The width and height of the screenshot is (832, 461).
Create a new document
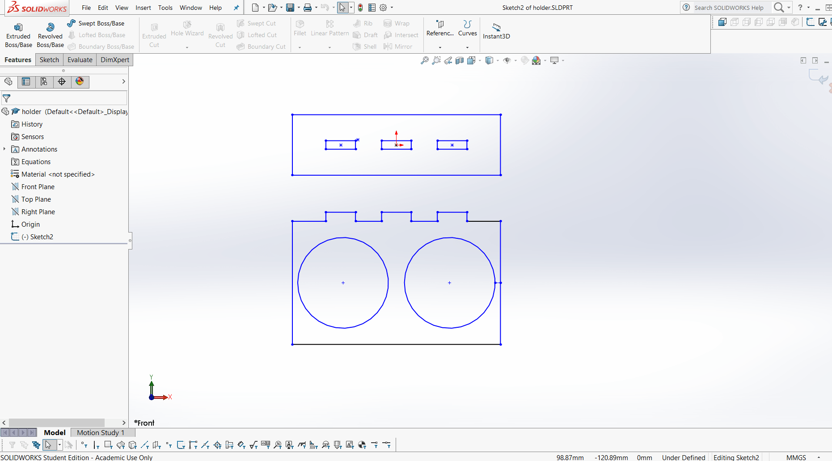[255, 8]
